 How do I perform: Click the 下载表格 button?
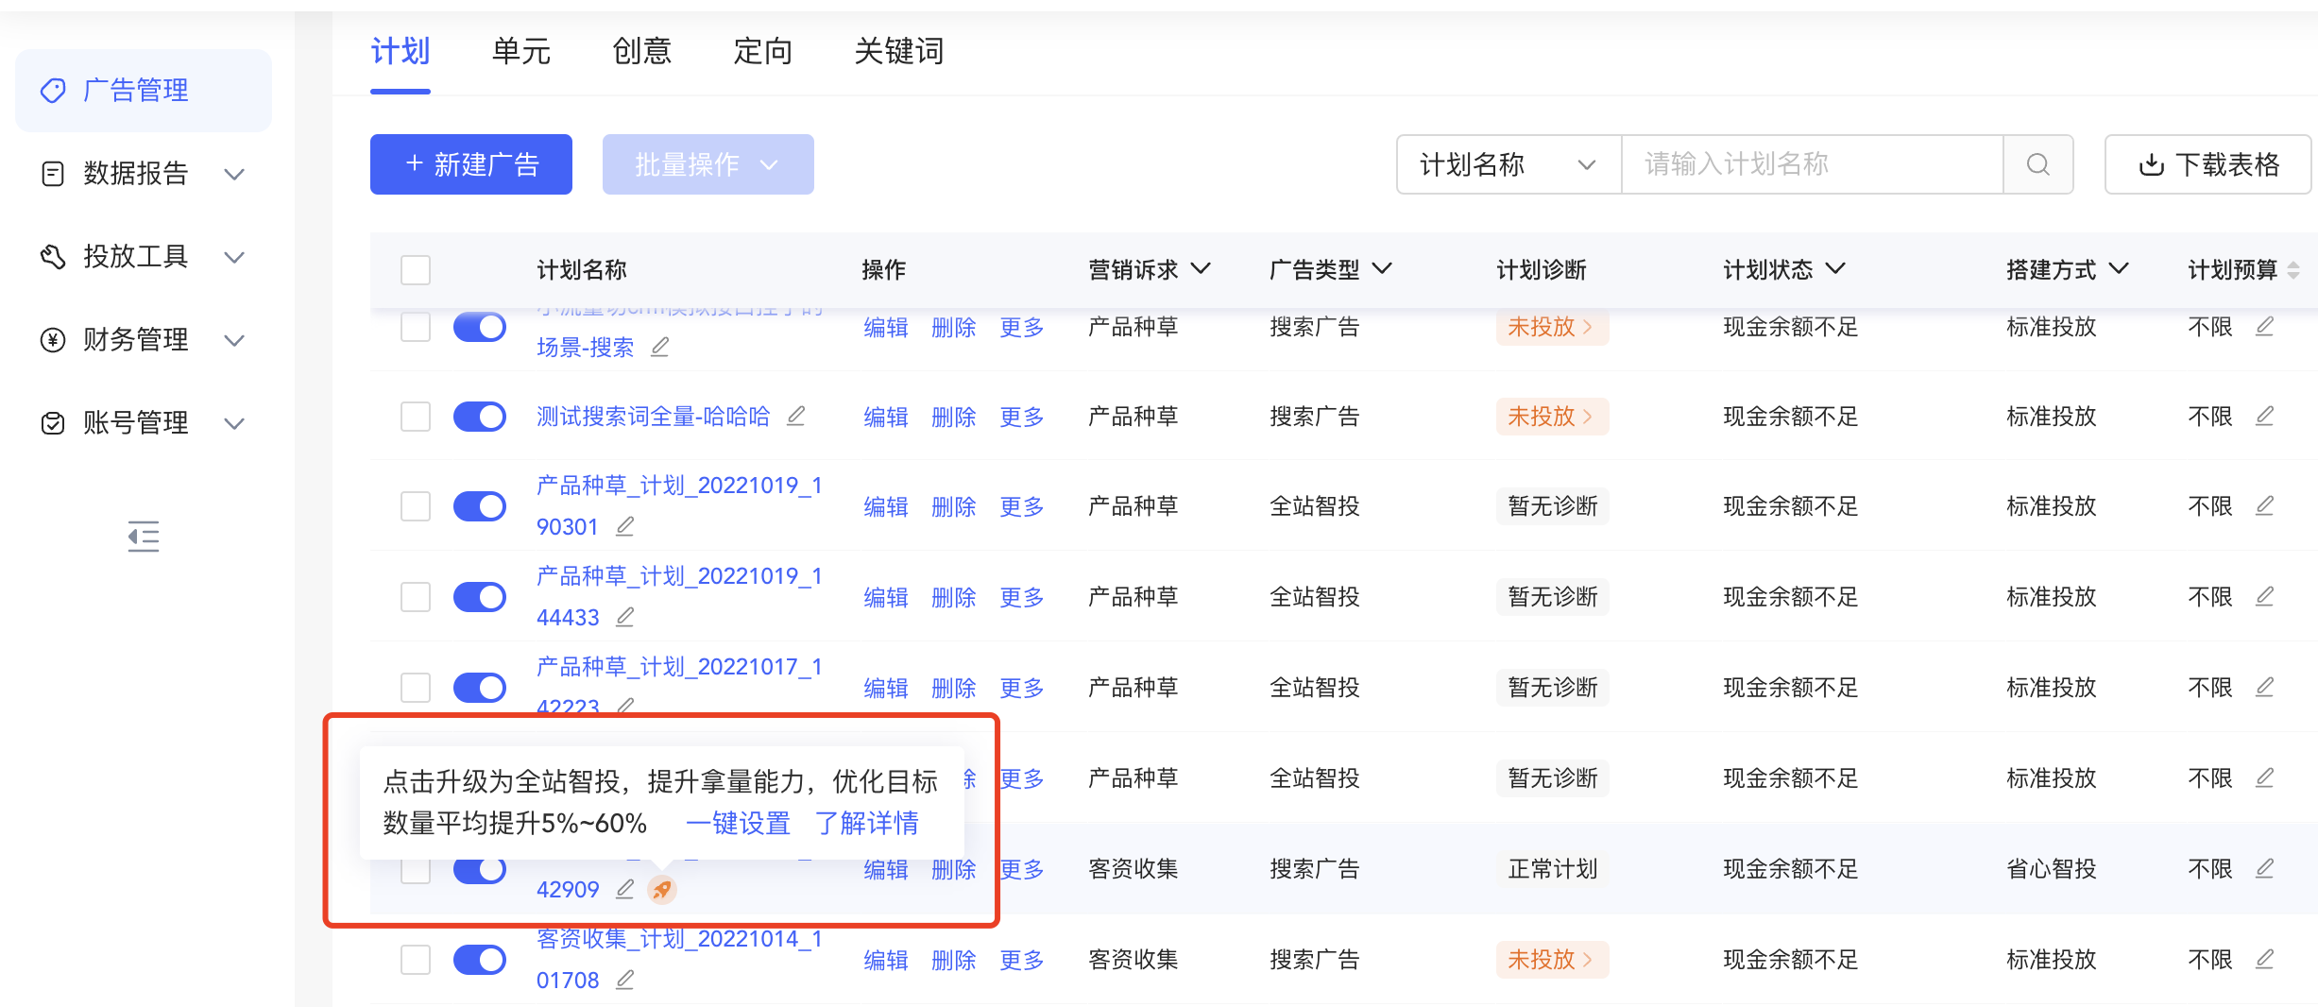[2208, 164]
